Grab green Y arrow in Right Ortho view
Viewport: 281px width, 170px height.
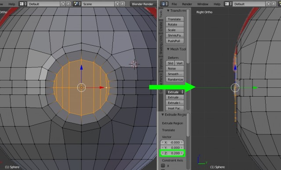click(x=255, y=87)
